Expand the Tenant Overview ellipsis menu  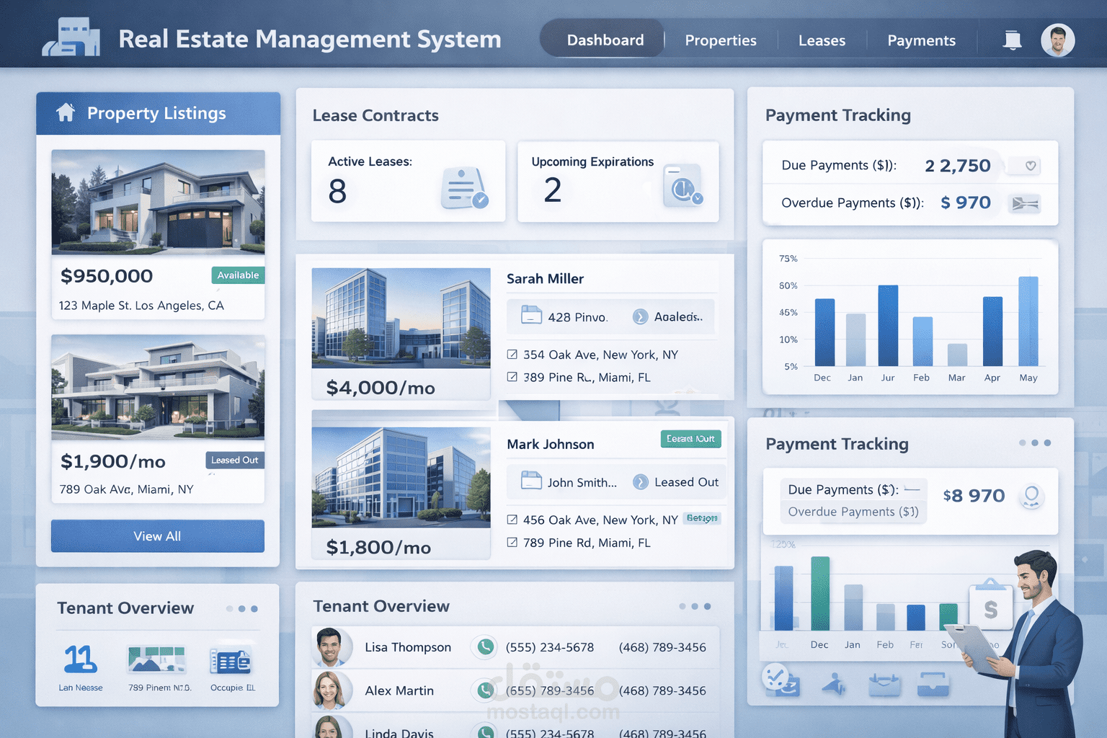tap(694, 606)
